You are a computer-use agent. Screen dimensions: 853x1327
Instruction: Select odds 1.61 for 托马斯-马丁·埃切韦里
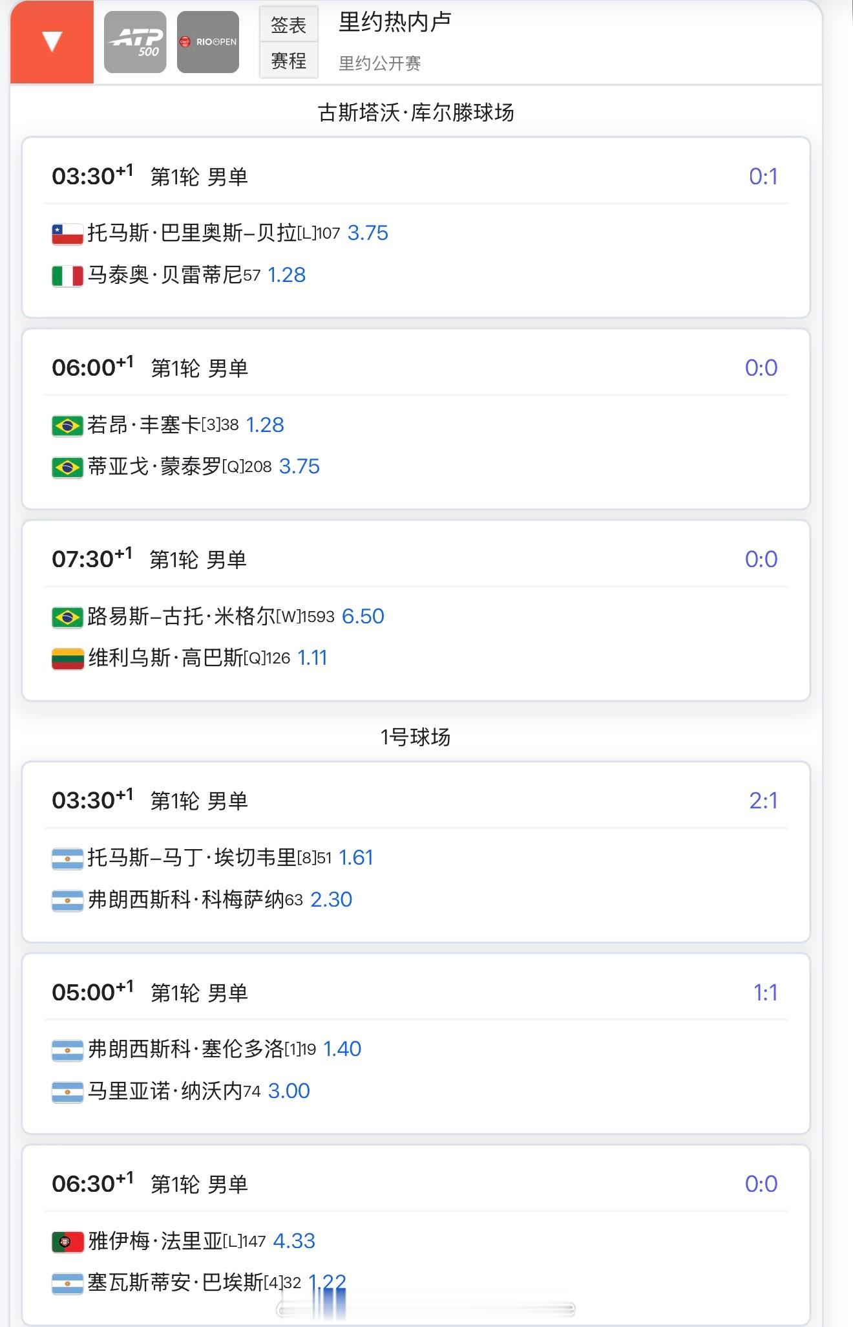click(x=356, y=858)
